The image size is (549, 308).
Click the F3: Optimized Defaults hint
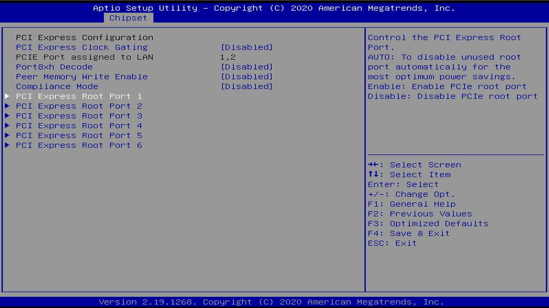[x=428, y=224]
